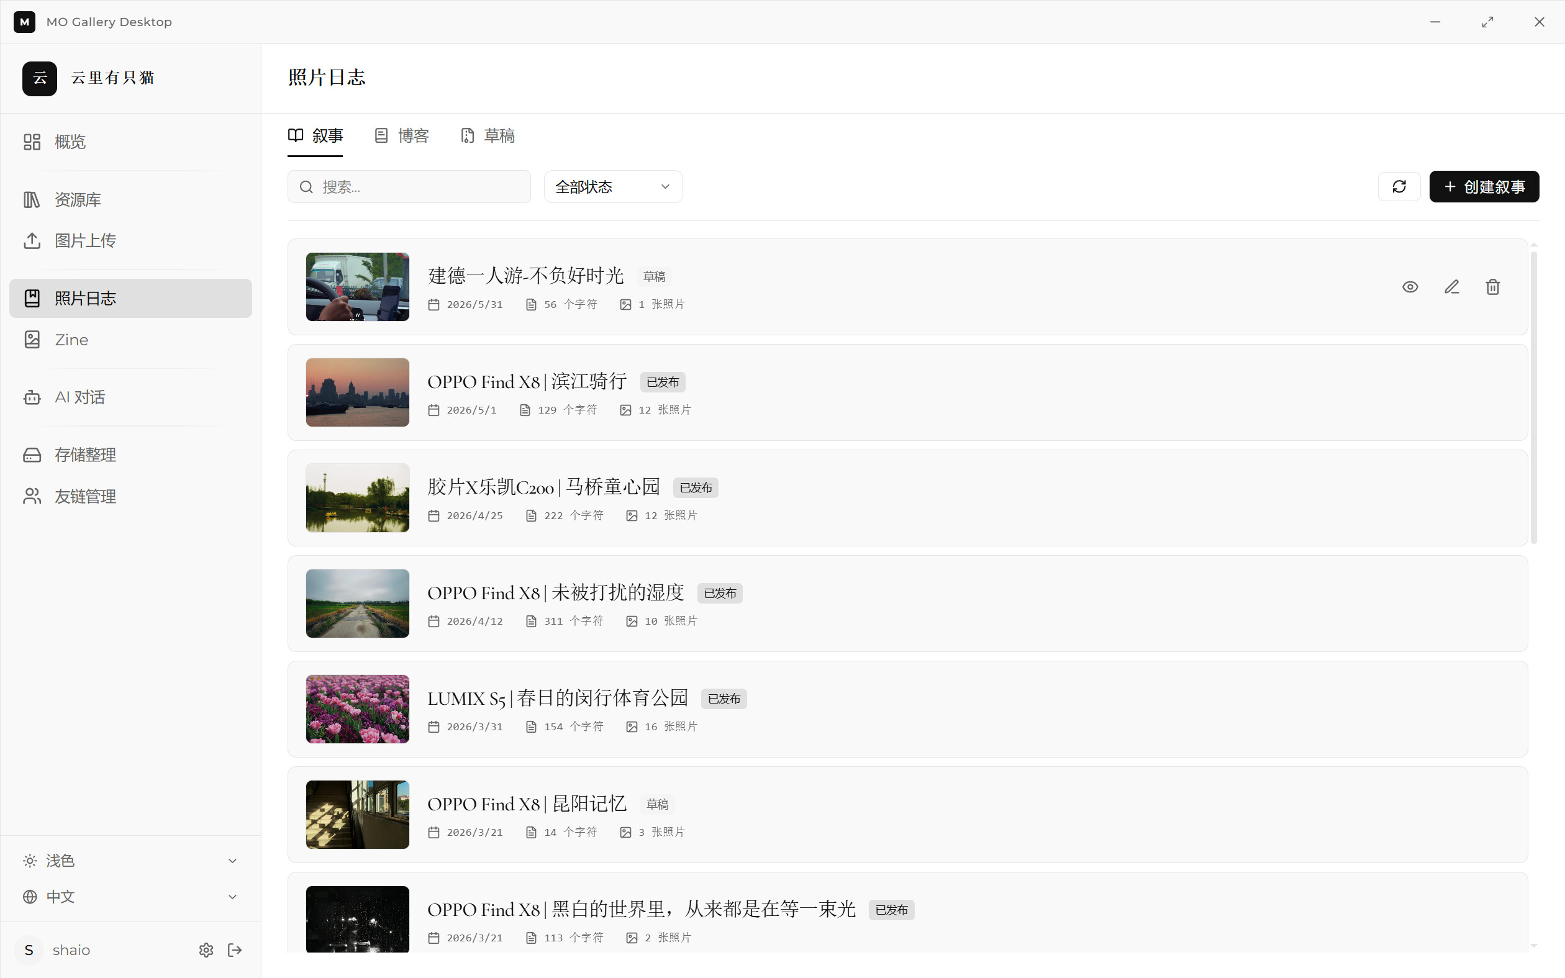Viewport: 1565px width, 978px height.
Task: Click the scrollbar down arrow
Action: [1533, 946]
